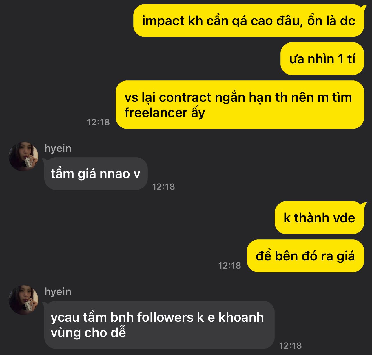Select the 'contract ngắn hạn' freelancer message

coord(240,105)
